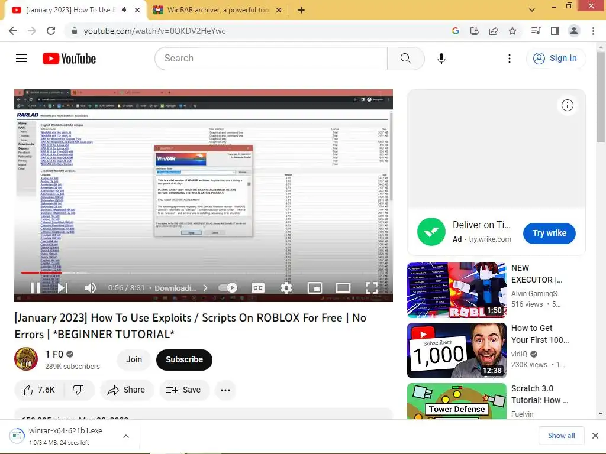Open Google icon in address bar
The width and height of the screenshot is (606, 454).
[x=456, y=31]
